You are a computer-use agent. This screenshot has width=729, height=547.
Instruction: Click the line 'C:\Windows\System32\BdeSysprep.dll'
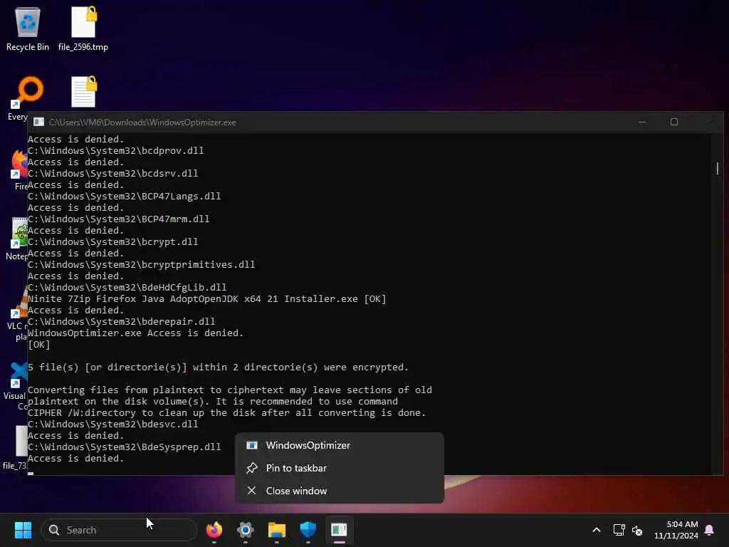click(x=124, y=447)
